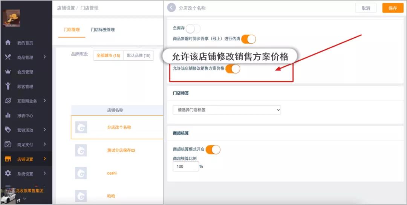Expand the 互联网业务 submenu chevron
This screenshot has height=205, width=407.
click(44, 100)
